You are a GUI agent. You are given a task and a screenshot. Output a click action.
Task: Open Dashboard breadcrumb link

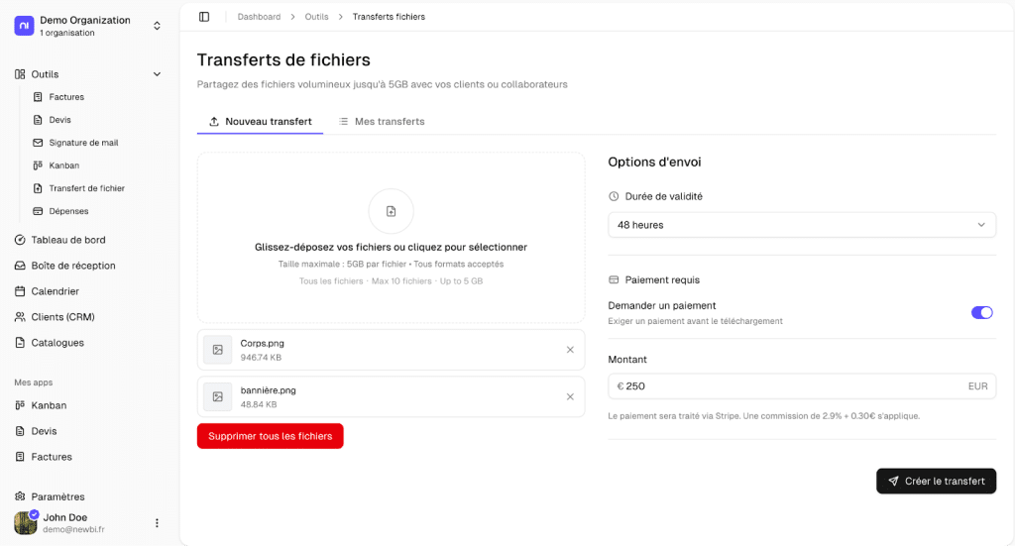point(259,17)
